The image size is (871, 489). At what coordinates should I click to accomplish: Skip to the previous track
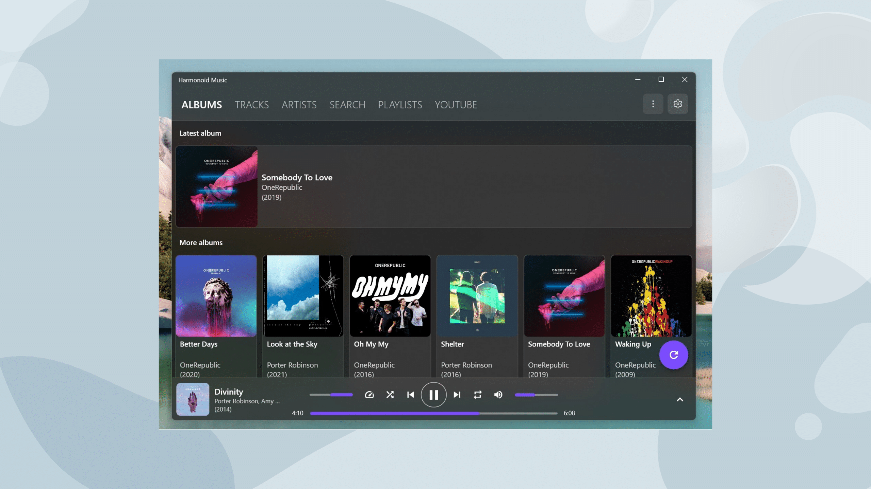[411, 395]
